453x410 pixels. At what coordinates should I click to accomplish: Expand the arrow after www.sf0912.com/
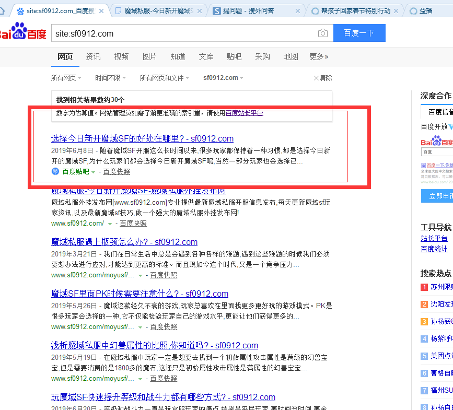coord(110,224)
